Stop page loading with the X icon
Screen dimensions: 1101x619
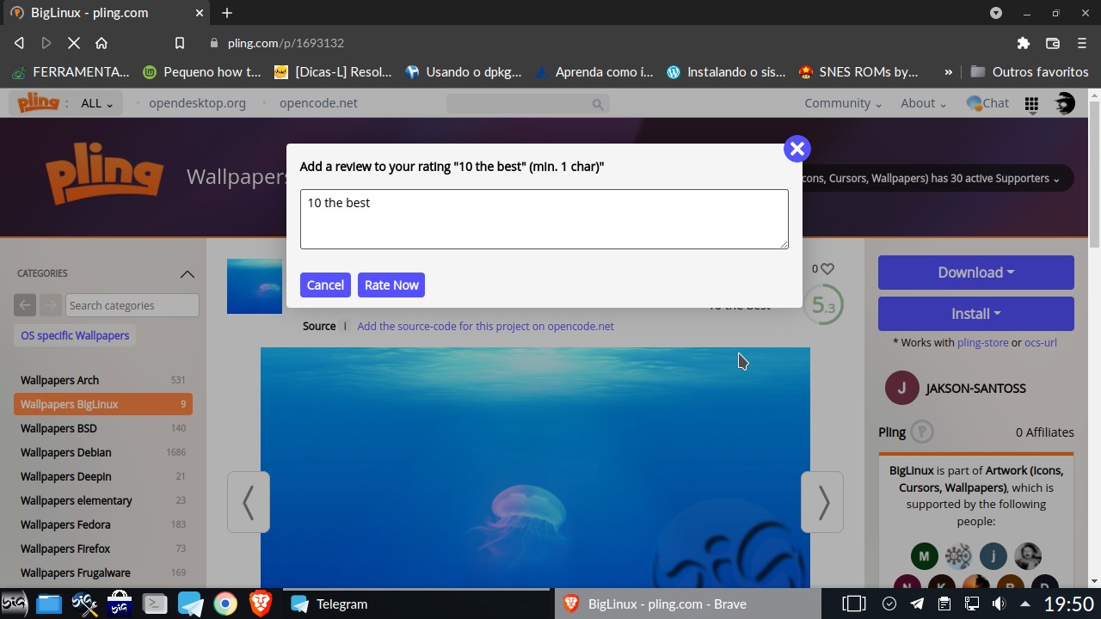point(74,43)
